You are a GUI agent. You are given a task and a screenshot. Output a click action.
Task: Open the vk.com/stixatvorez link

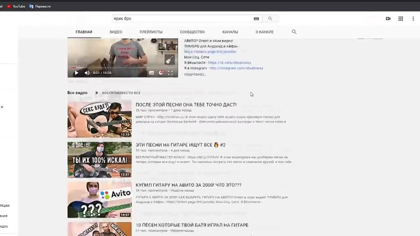(229, 63)
